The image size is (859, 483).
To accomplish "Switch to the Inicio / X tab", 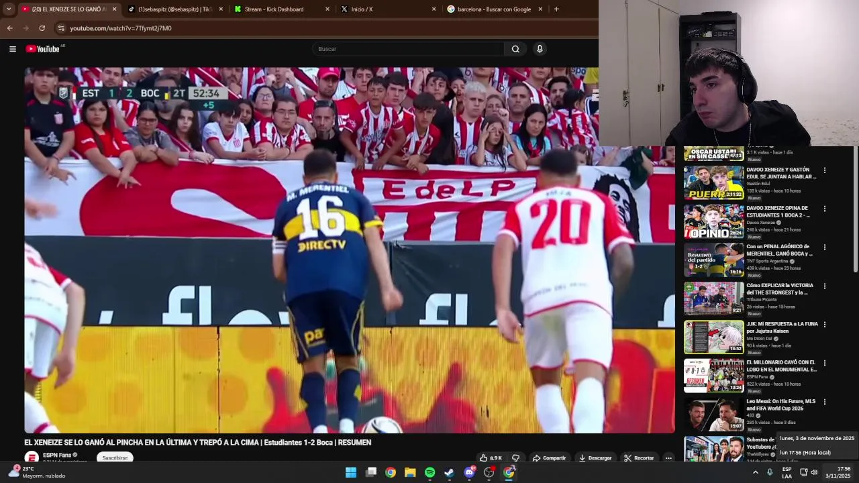I will [389, 9].
